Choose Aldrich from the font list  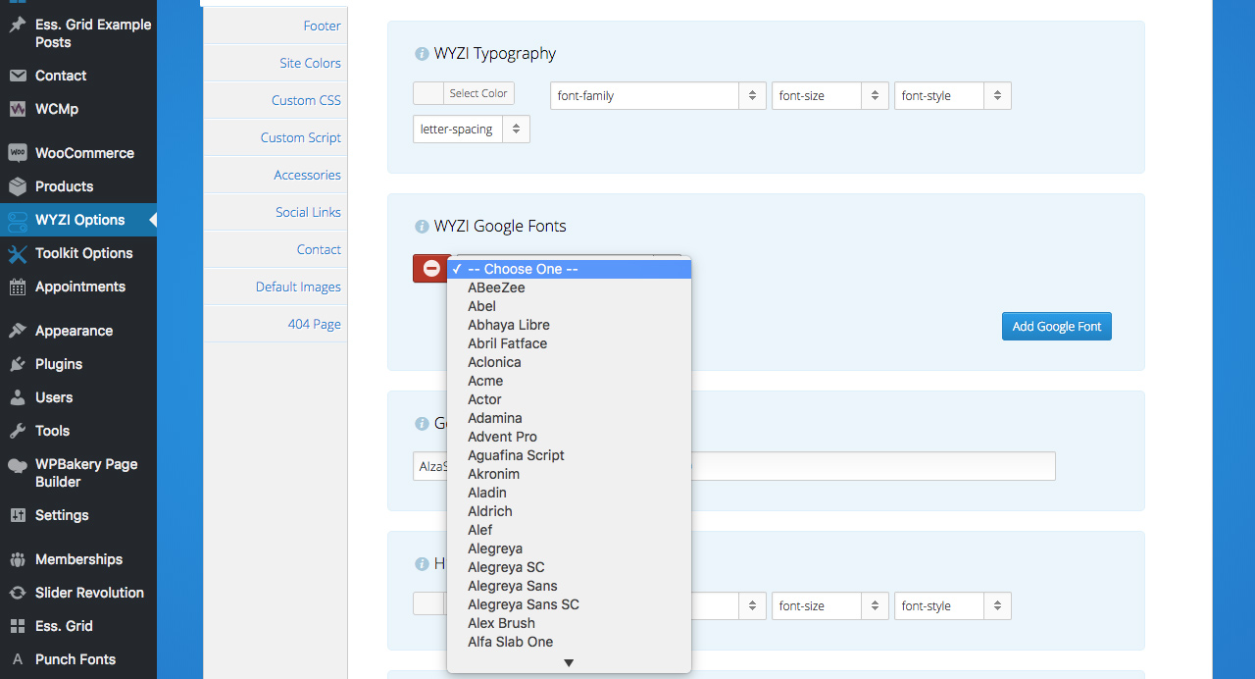pos(570,511)
